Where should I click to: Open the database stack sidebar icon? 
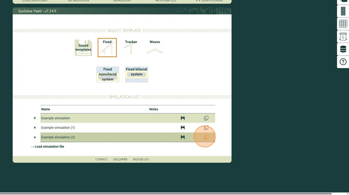343,49
